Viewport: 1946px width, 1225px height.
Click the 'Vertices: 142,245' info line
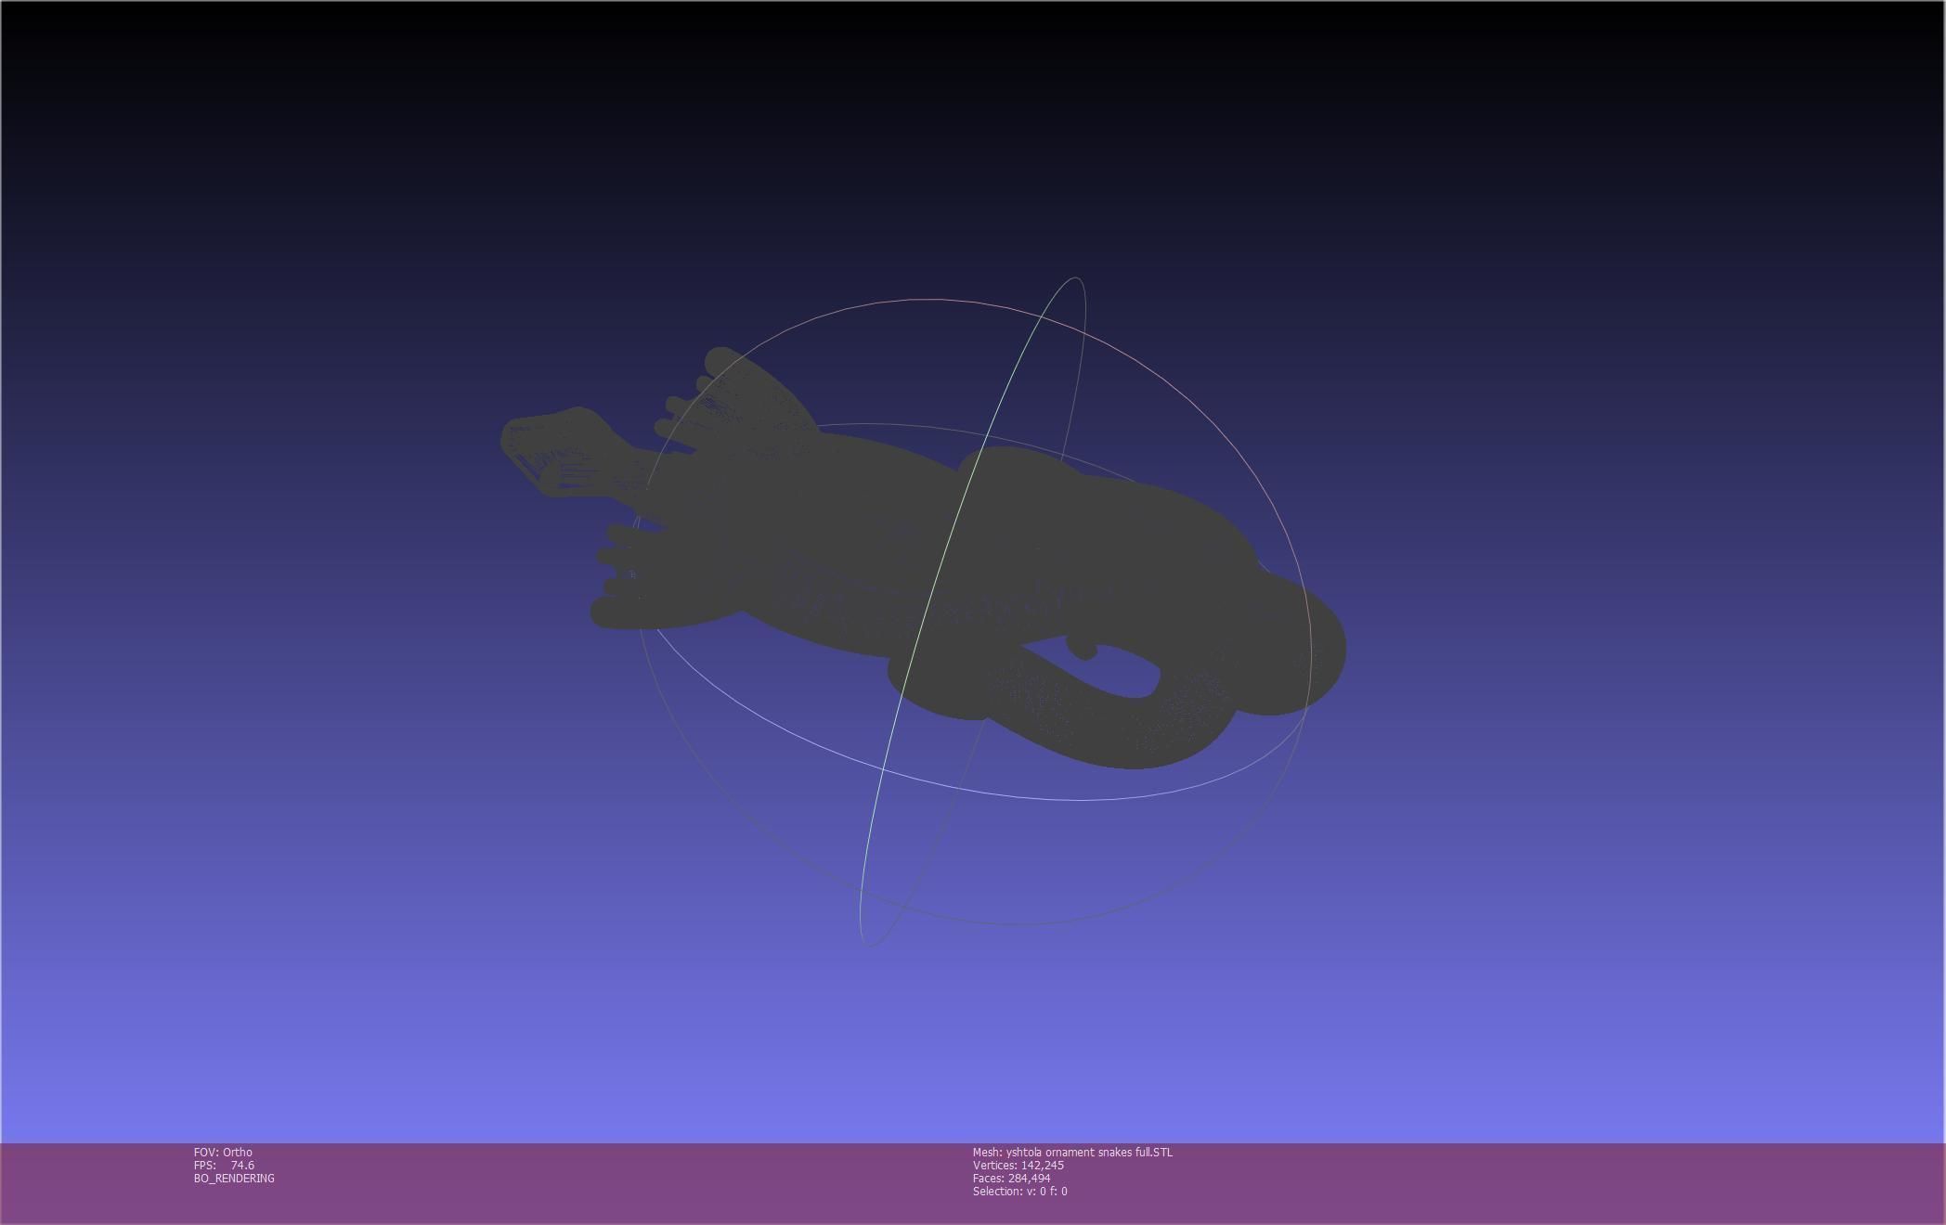coord(1018,1165)
